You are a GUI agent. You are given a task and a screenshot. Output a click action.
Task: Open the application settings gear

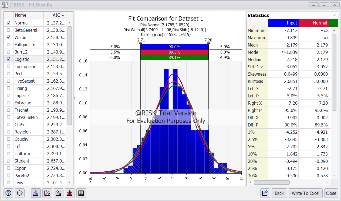point(19,193)
